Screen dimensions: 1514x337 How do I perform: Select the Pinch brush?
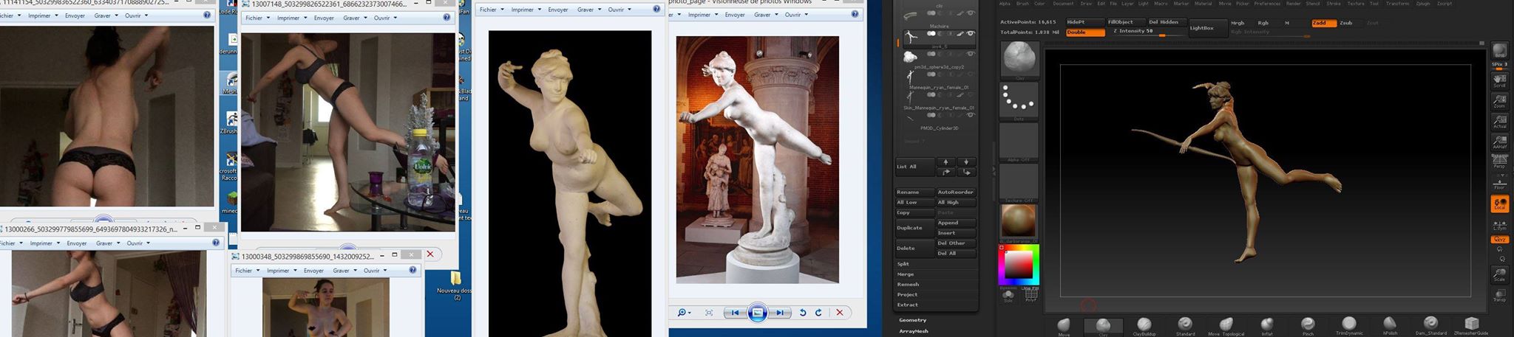click(x=1308, y=327)
